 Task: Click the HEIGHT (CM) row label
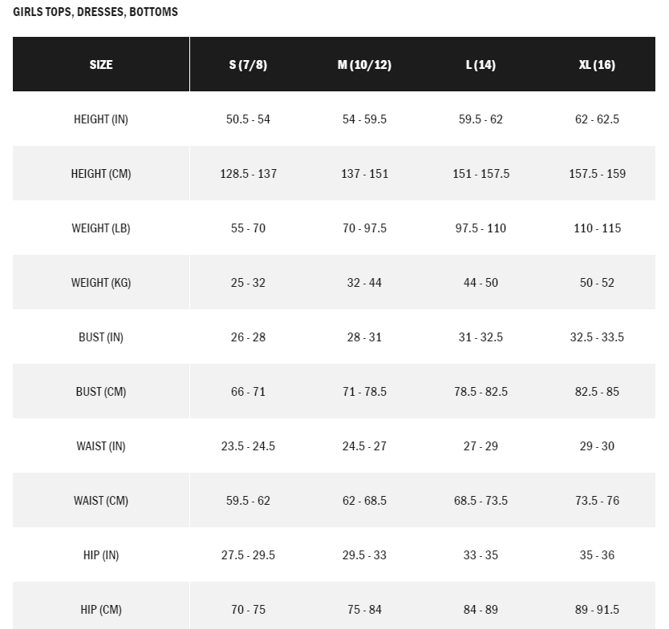101,173
